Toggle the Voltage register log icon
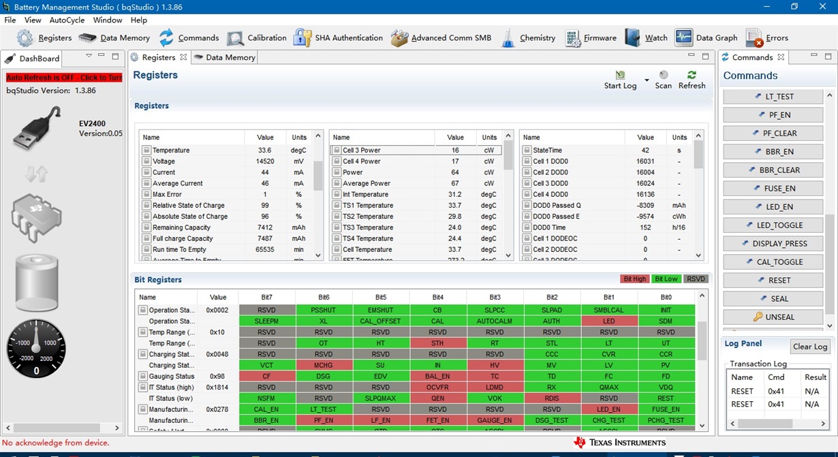838x457 pixels. point(146,161)
